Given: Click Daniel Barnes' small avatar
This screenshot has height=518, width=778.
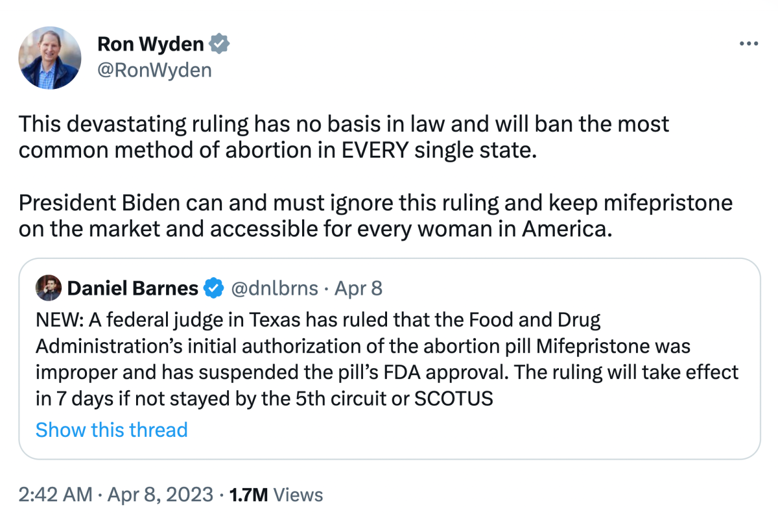Looking at the screenshot, I should pos(49,288).
